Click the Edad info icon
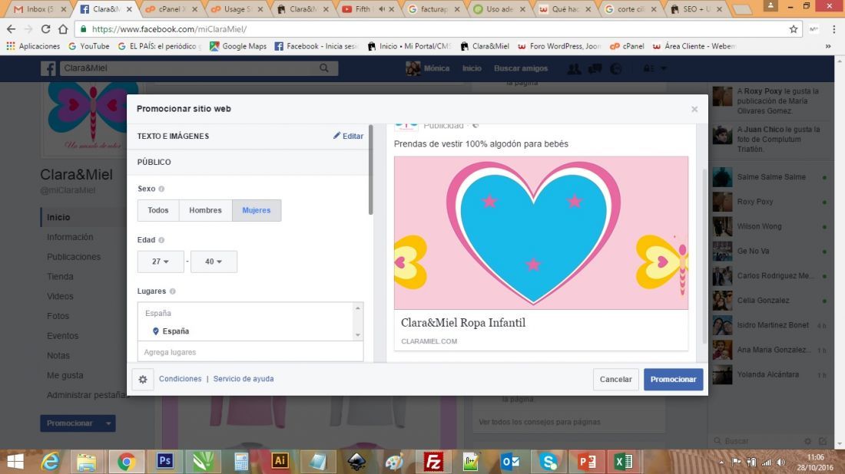This screenshot has width=845, height=474. pos(161,240)
